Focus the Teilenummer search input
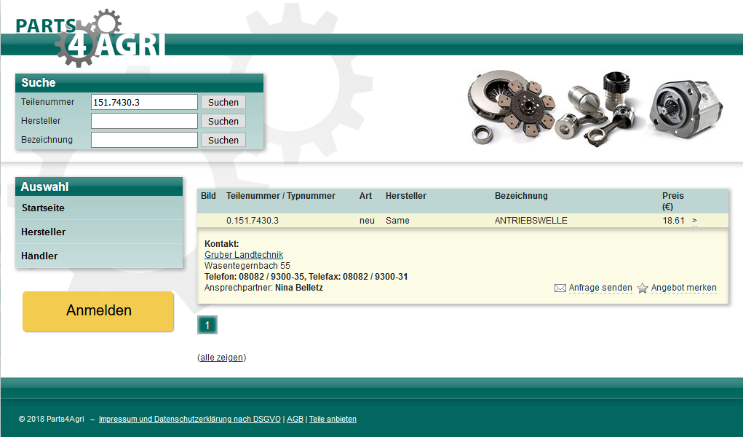 coord(144,103)
